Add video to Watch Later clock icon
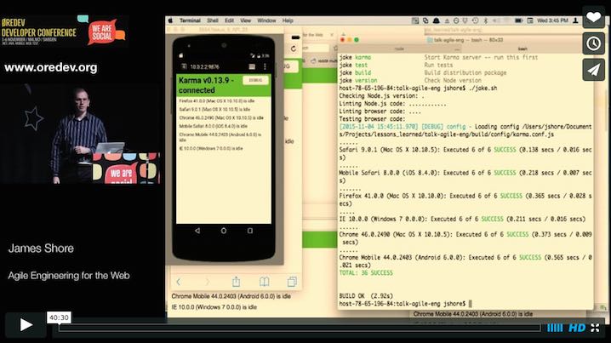Image resolution: width=611 pixels, height=343 pixels. pos(593,43)
